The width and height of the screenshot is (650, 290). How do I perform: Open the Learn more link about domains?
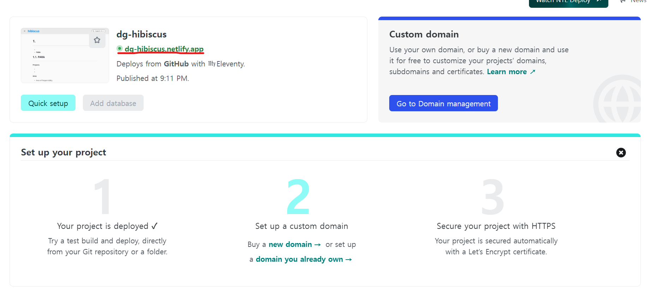(x=507, y=72)
